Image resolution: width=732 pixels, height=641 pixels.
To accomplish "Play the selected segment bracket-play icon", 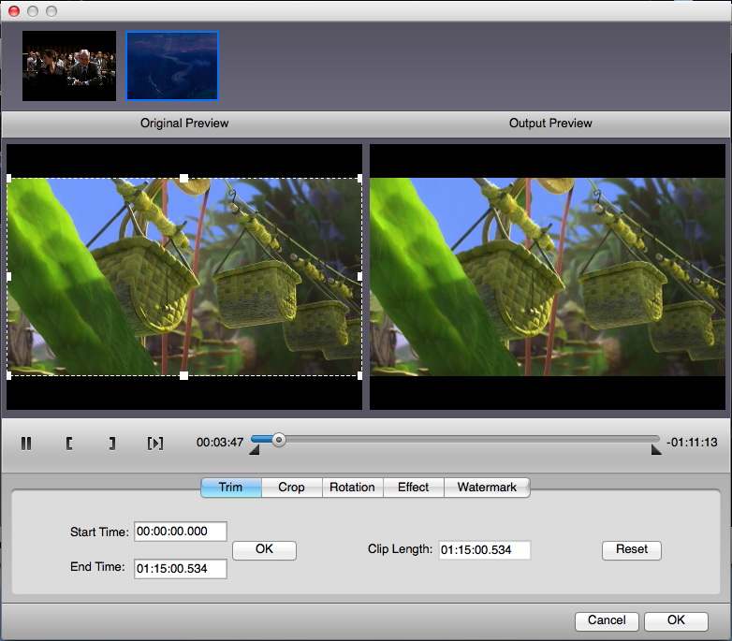I will pyautogui.click(x=155, y=444).
